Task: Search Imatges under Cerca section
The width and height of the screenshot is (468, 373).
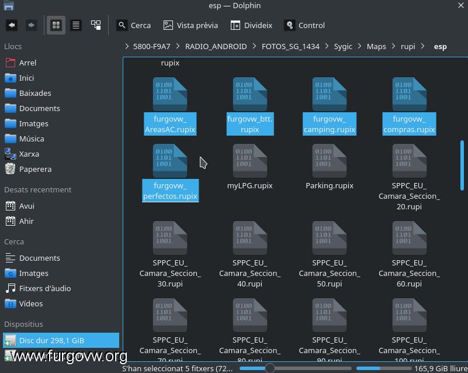Action: (61, 273)
